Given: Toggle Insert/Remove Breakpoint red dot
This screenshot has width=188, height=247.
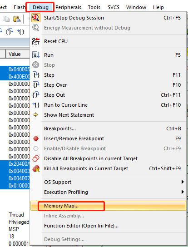Looking at the screenshot, I should coord(36,138).
